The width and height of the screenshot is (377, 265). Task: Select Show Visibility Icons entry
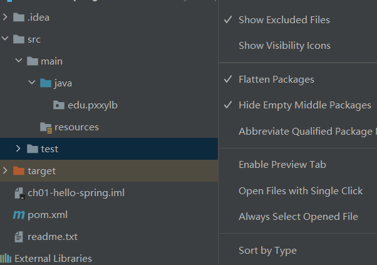click(284, 46)
